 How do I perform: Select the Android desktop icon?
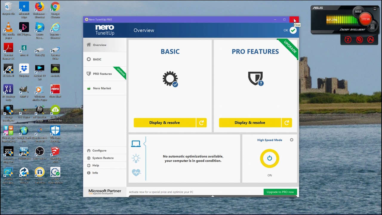tap(55, 70)
